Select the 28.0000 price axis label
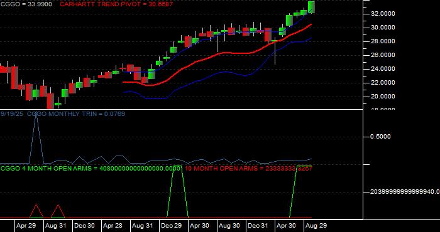Image resolution: width=440 pixels, height=232 pixels. coord(383,41)
